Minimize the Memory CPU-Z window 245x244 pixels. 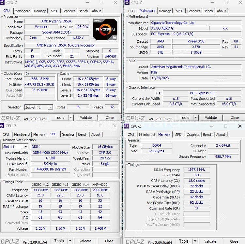[x=212, y=126]
